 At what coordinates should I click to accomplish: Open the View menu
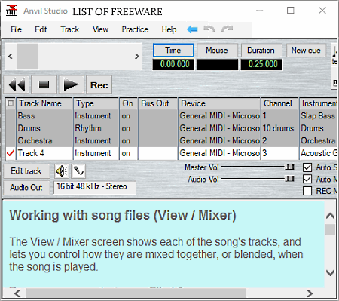coord(100,29)
